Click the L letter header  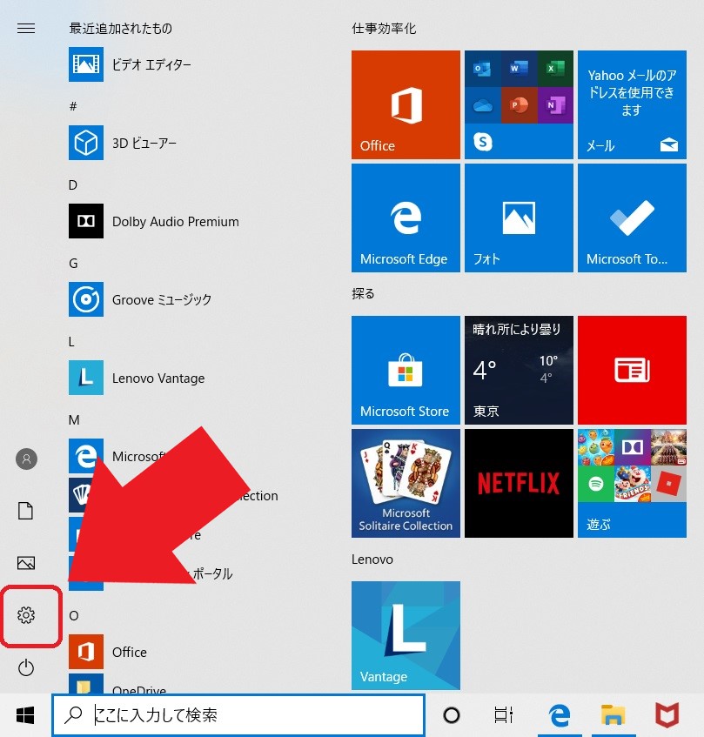71,342
